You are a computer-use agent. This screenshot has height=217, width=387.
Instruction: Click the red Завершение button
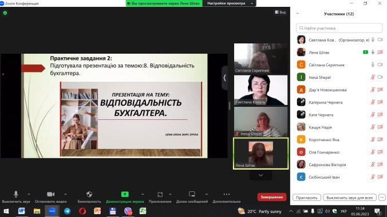tap(272, 197)
